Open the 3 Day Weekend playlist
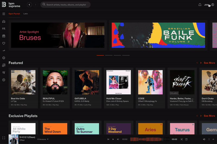The image size is (217, 144). point(119,129)
